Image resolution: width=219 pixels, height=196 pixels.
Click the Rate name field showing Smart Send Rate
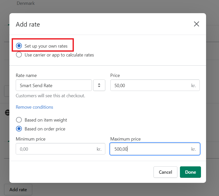pos(54,85)
